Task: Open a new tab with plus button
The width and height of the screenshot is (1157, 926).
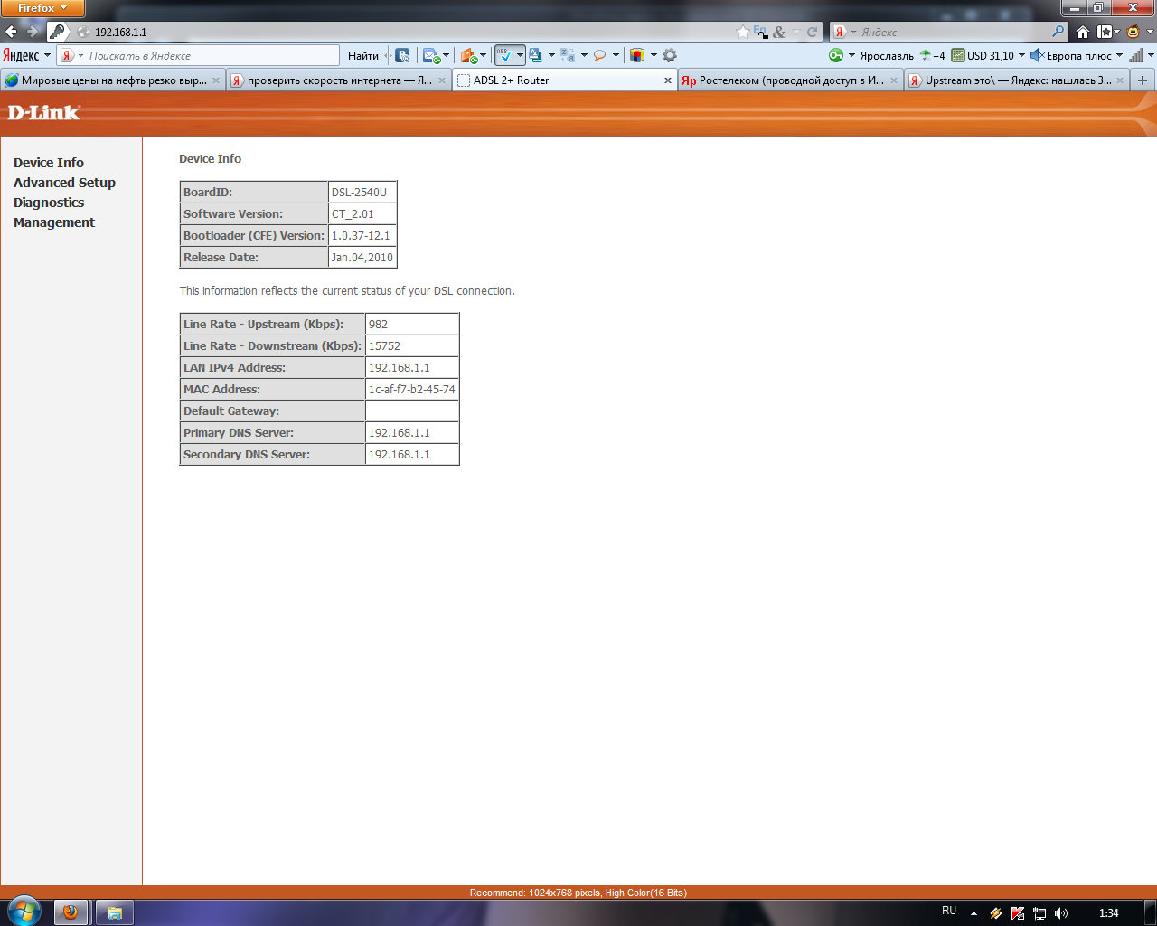Action: point(1143,80)
